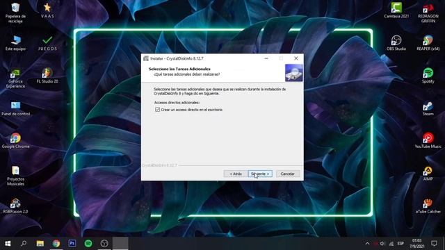Open File Explorer from taskbar

(40, 244)
